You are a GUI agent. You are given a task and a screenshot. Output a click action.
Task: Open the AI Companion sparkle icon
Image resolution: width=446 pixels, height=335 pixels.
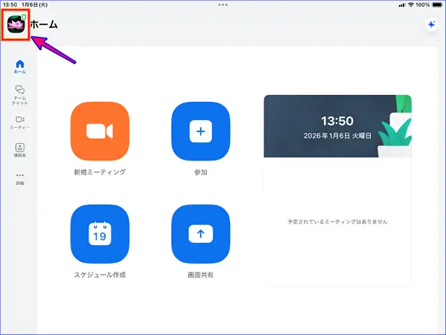[431, 24]
